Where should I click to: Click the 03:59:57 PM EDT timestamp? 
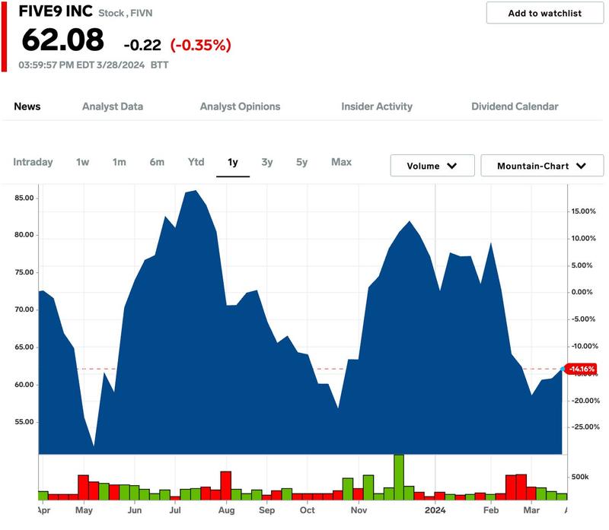coord(81,65)
